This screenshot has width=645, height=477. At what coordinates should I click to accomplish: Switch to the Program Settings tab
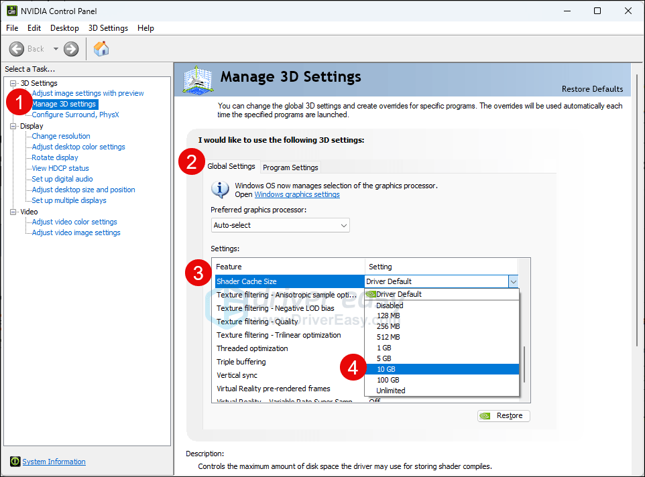[290, 167]
